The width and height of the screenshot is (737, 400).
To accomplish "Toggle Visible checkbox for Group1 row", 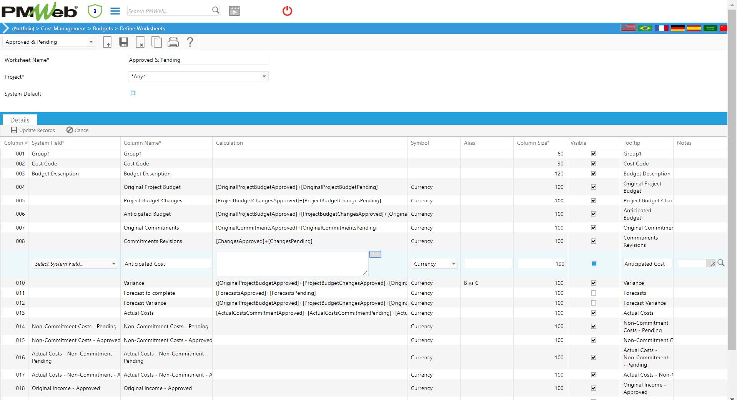I will coord(594,154).
